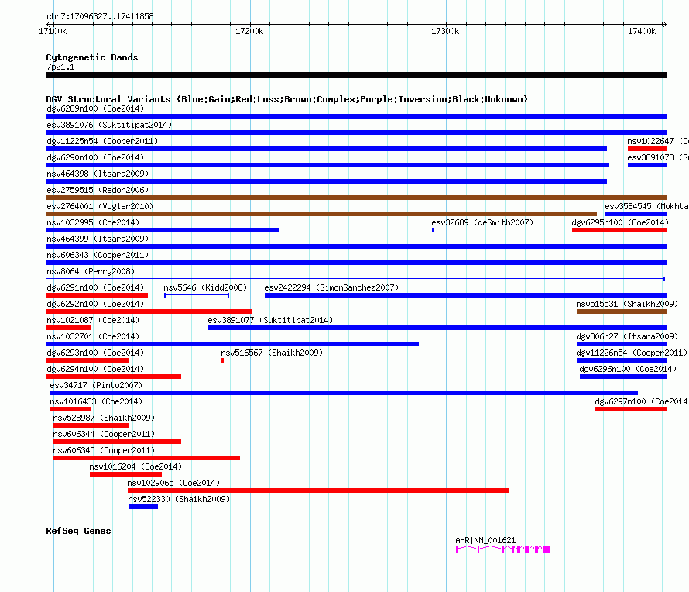
Task: Open the dgv6297n100 variant label
Action: [642, 401]
